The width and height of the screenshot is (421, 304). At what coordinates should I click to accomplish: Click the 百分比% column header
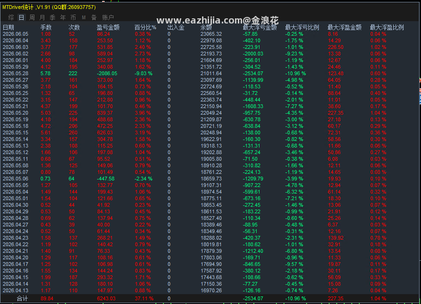click(x=145, y=27)
